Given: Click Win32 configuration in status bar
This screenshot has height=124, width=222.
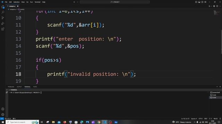Looking at the screenshot, I should (215, 118).
